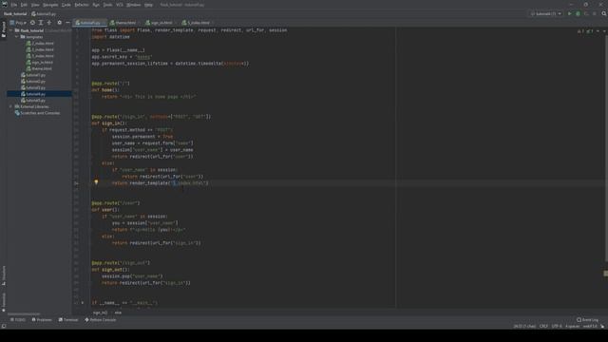Open the Project tool window stripe button
The image size is (608, 342).
pyautogui.click(x=4, y=29)
